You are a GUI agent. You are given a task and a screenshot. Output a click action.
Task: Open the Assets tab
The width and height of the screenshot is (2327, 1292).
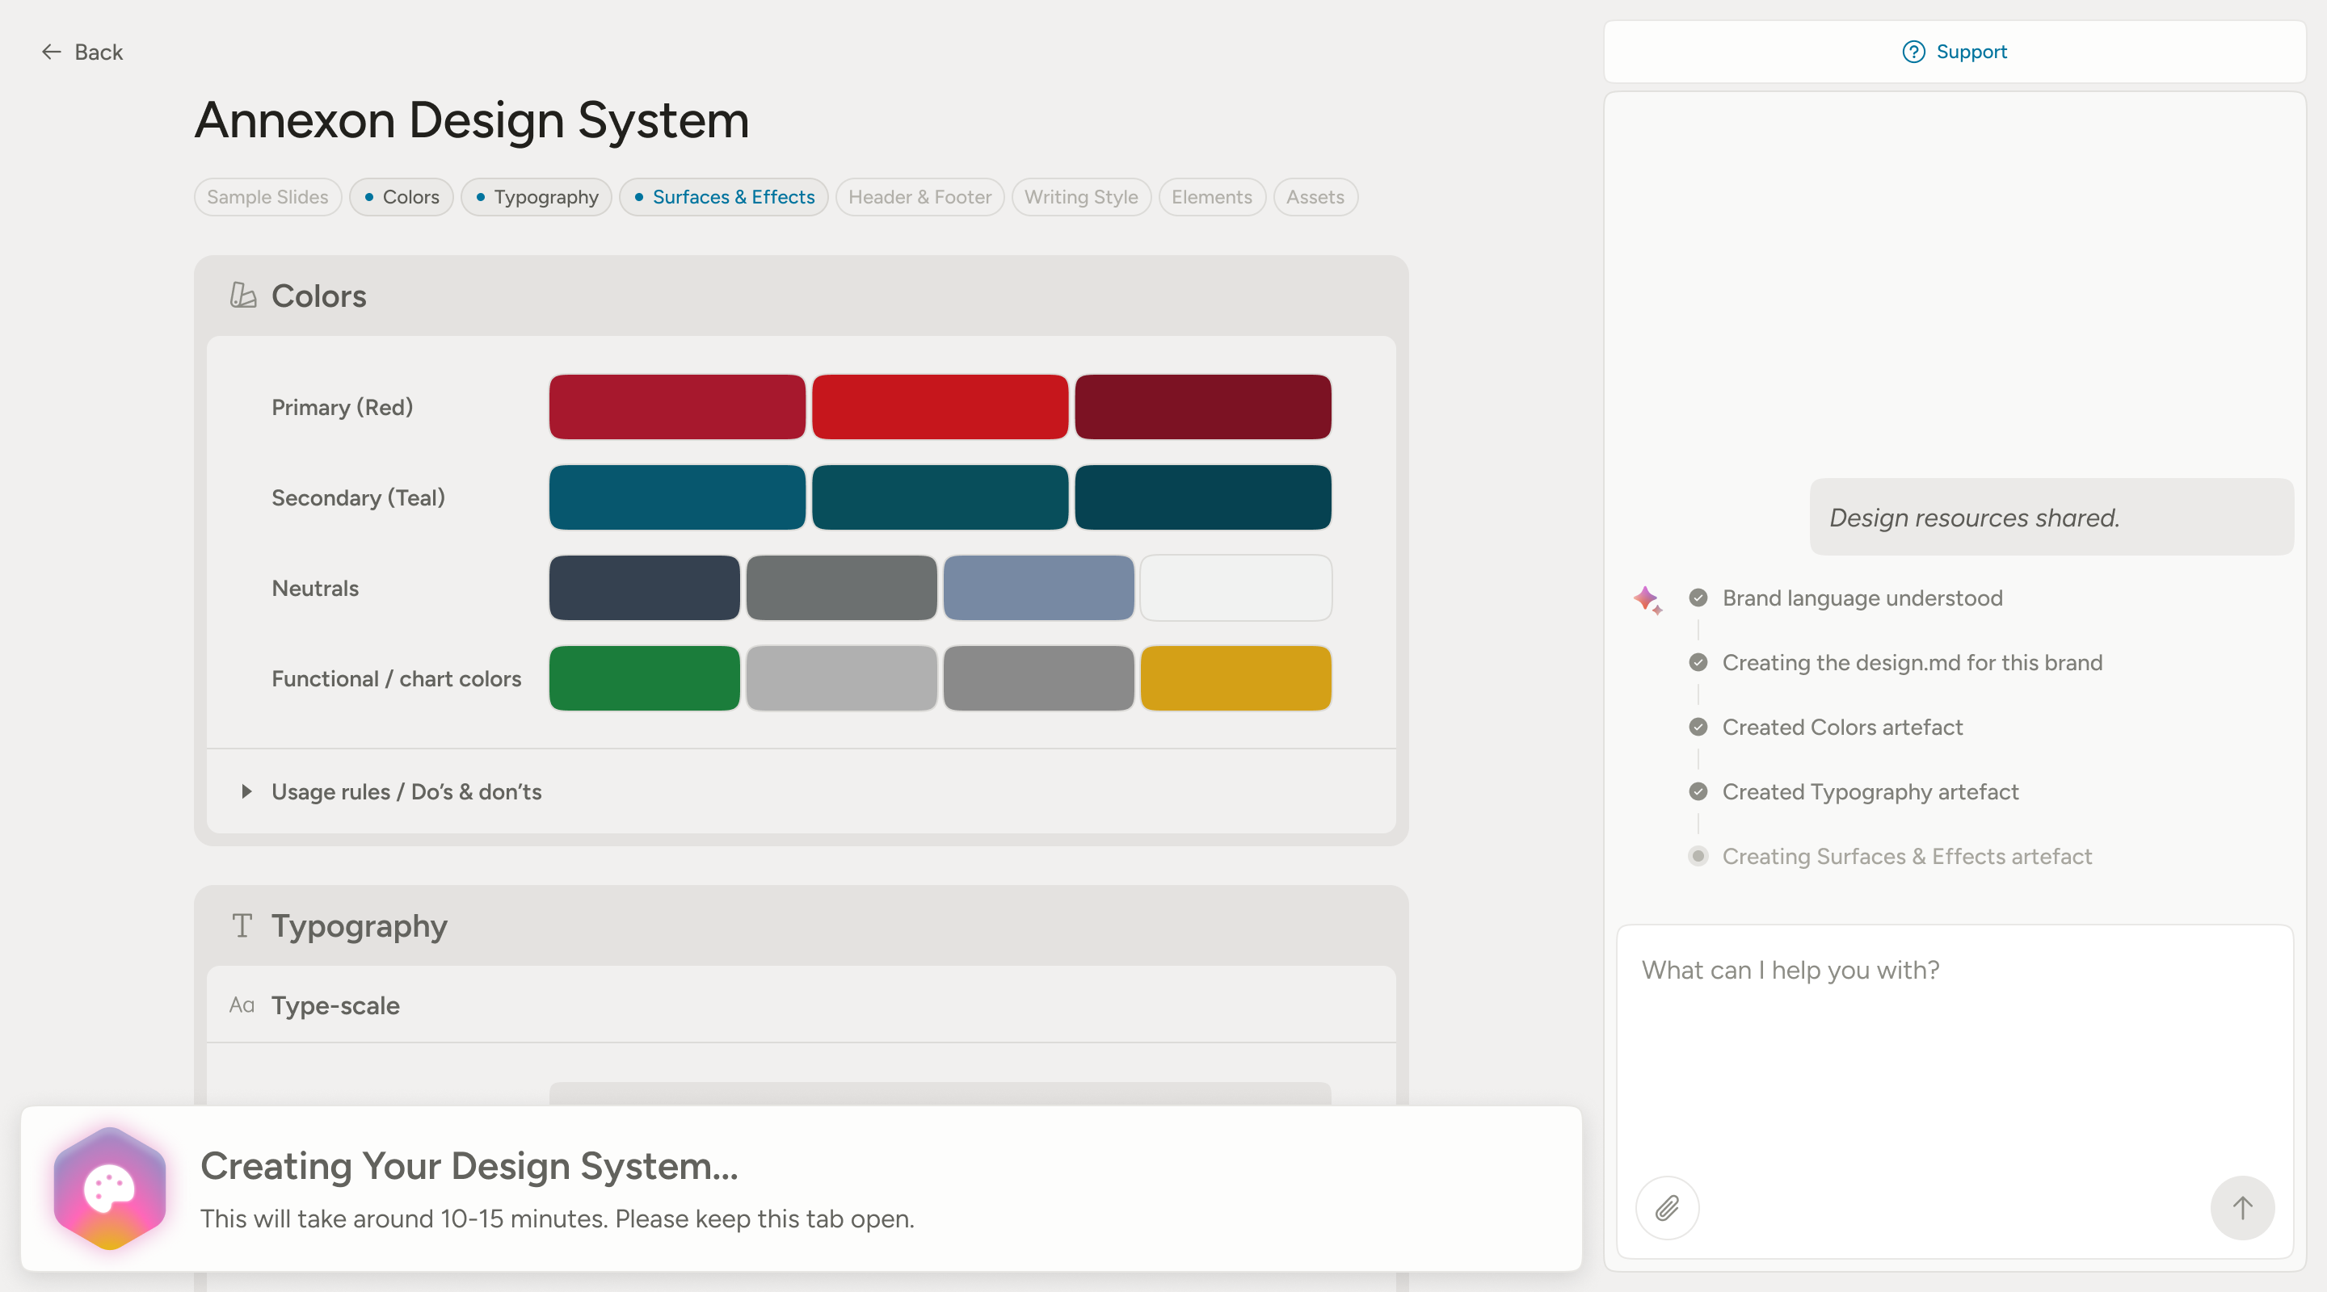point(1315,197)
